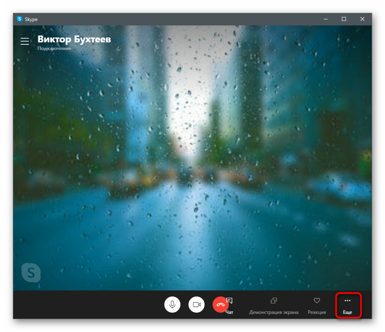End the call with red hang-up button
The image size is (385, 332).
tap(220, 305)
